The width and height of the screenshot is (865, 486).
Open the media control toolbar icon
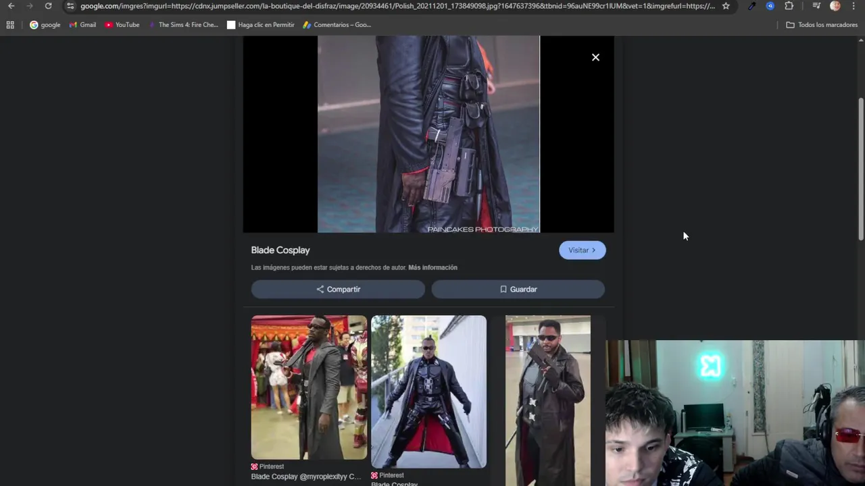(816, 6)
